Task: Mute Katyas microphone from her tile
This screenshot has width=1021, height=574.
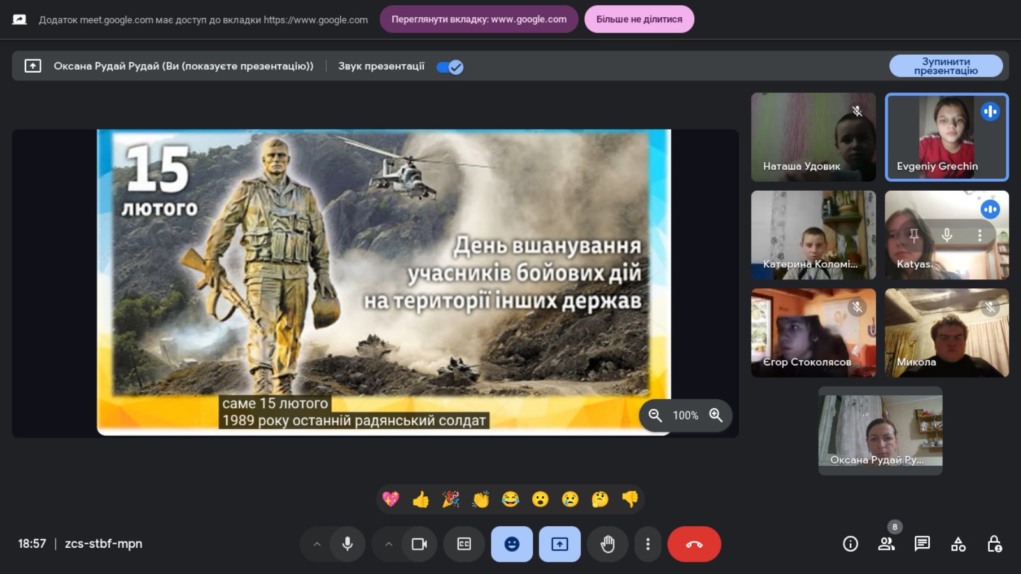Action: [947, 235]
